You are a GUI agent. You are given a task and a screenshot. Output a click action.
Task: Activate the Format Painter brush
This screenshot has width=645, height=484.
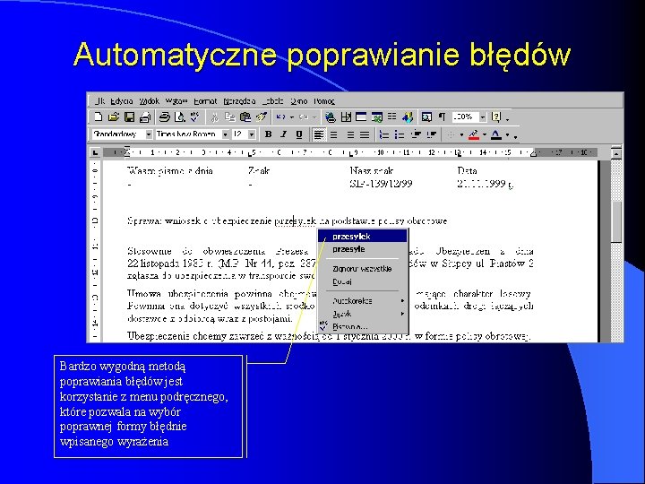[x=262, y=117]
